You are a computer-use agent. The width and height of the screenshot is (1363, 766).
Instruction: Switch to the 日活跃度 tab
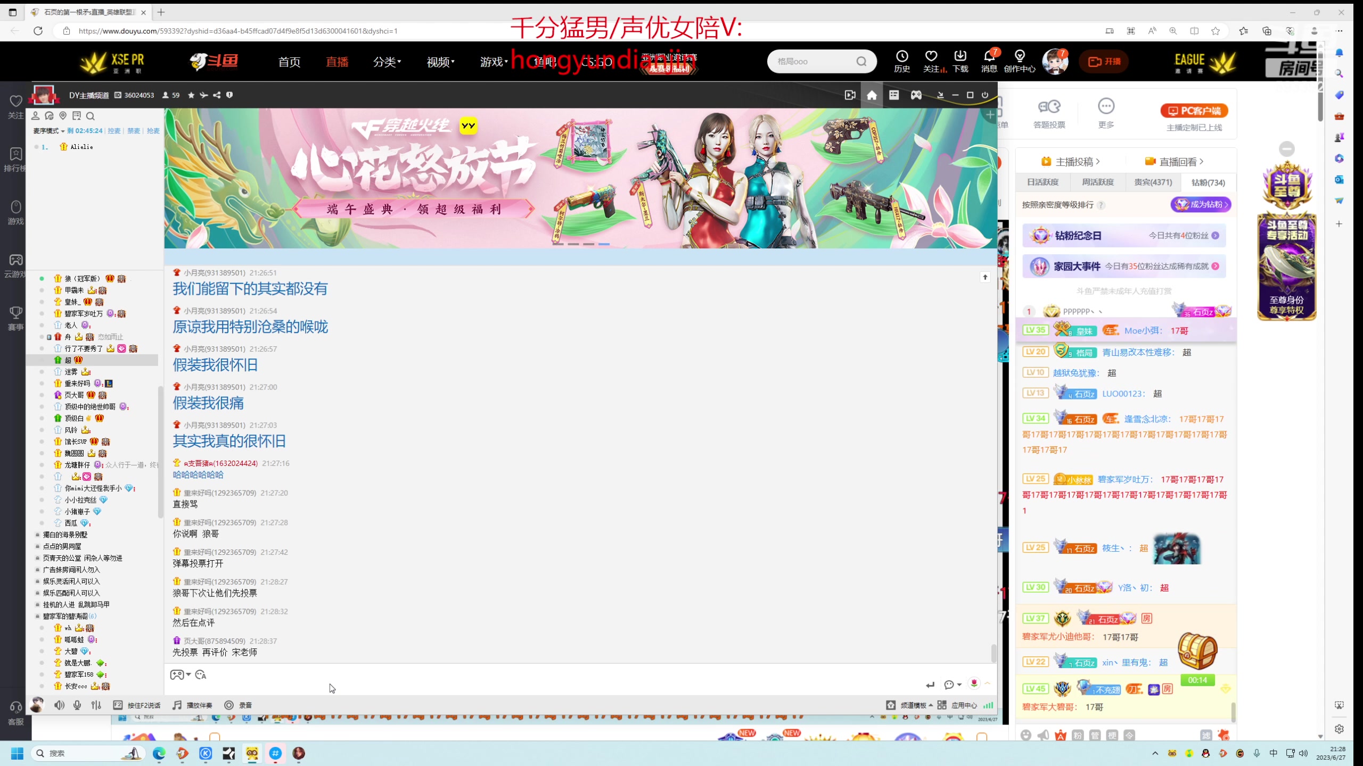(1043, 182)
